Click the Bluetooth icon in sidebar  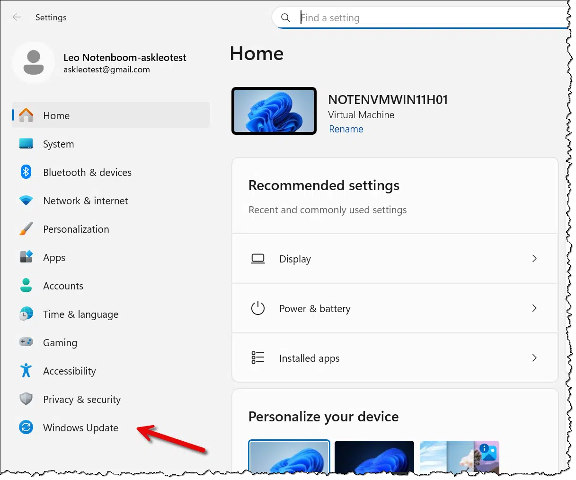pyautogui.click(x=26, y=172)
